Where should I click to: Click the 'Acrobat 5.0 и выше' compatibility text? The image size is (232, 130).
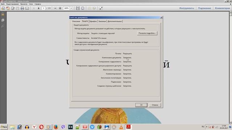[x=99, y=38]
